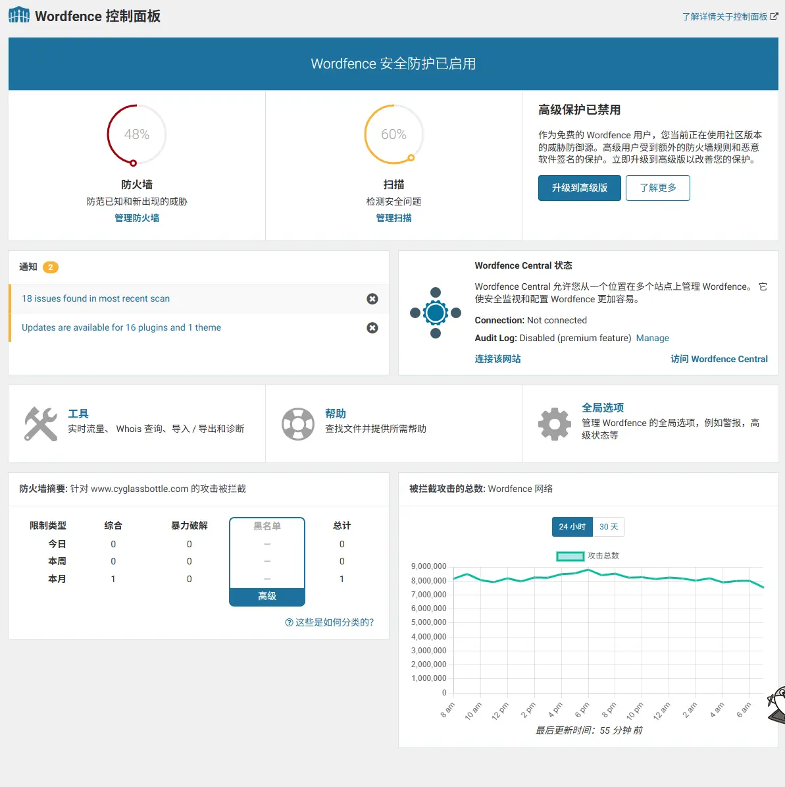Open the 帮助 heading link

pos(335,414)
